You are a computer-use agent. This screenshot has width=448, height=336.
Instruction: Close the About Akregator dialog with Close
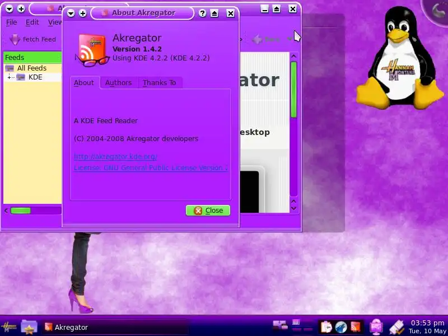(x=208, y=211)
